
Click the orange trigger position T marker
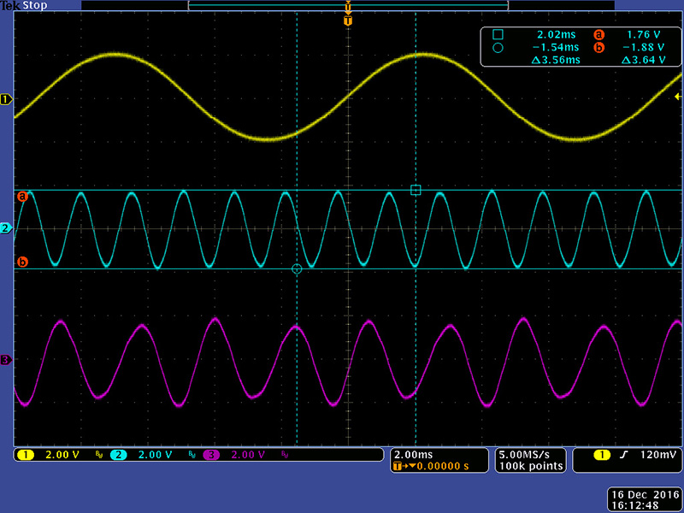pos(347,20)
